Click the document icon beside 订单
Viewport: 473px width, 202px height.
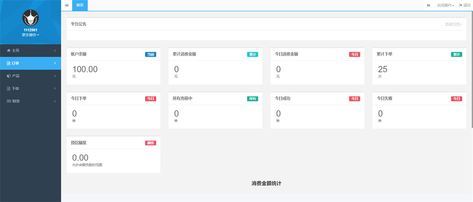pos(9,63)
